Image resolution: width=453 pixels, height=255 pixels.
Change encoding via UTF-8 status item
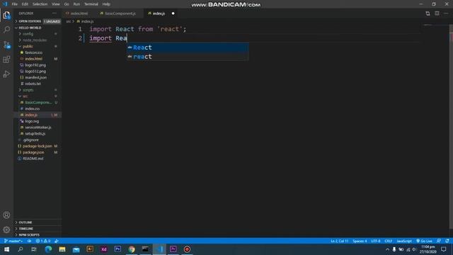pyautogui.click(x=376, y=241)
